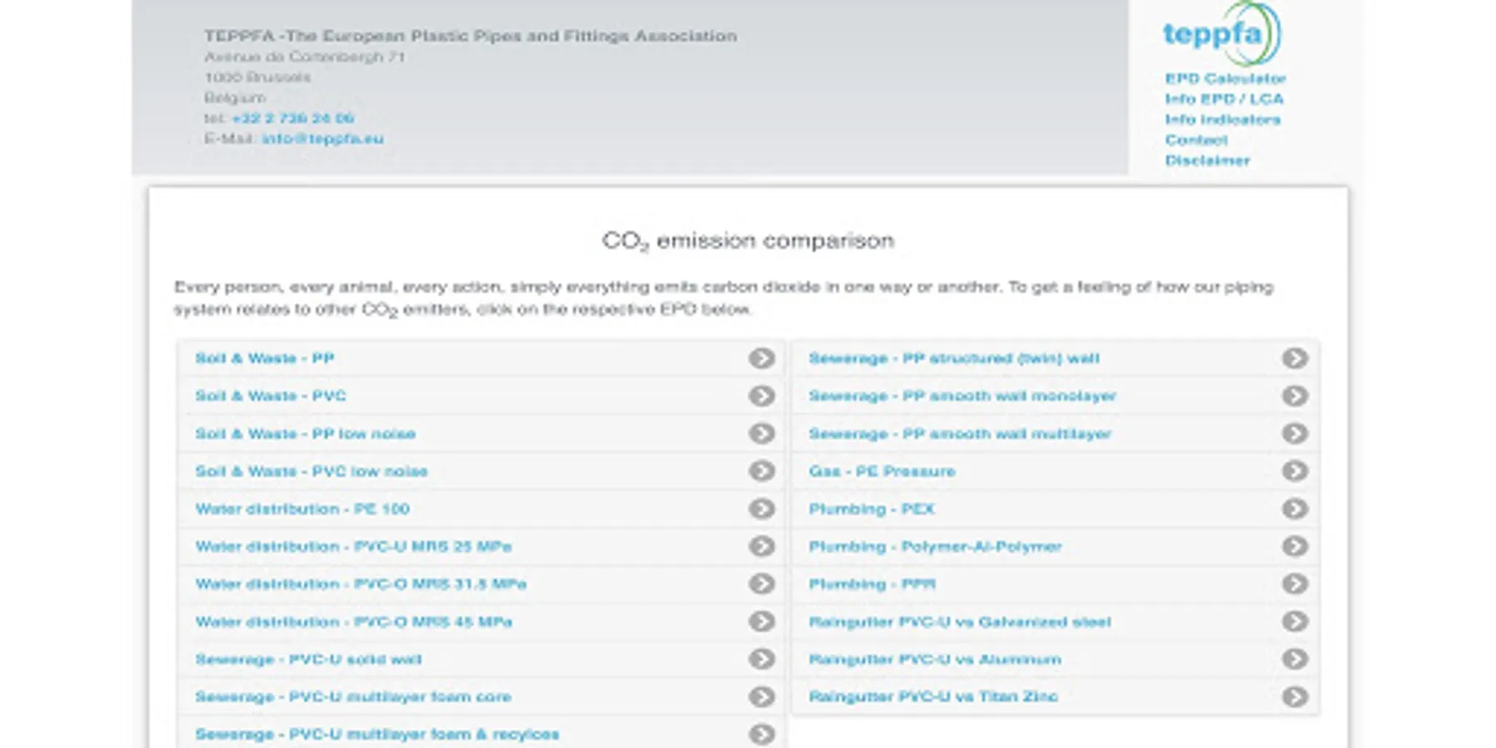
Task: Open the EPD Calculator menu link
Action: pos(1225,78)
